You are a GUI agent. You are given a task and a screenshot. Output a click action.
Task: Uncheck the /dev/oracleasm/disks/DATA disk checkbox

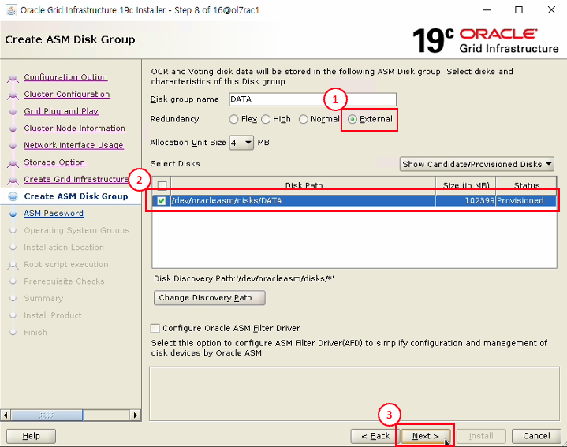pyautogui.click(x=162, y=200)
